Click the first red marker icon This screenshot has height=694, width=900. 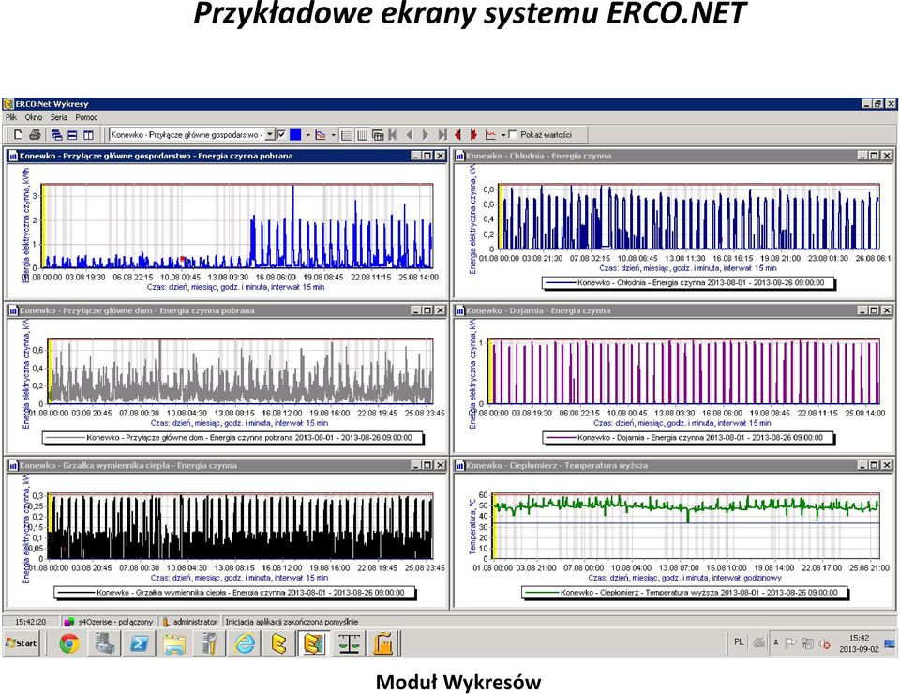458,135
